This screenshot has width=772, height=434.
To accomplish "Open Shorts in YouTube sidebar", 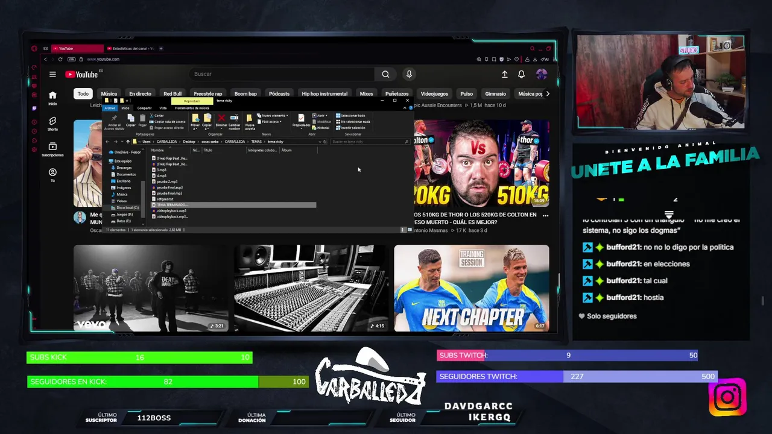I will pyautogui.click(x=52, y=124).
